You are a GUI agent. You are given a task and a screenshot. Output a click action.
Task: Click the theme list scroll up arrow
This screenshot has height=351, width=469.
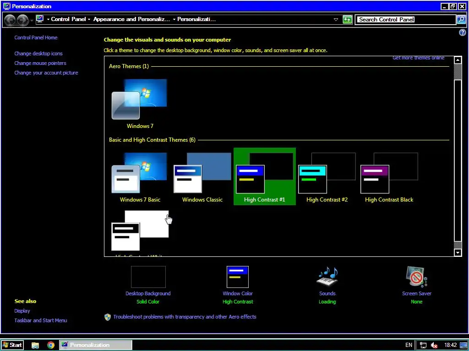(458, 60)
